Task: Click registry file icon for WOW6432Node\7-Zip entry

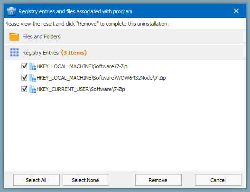Action: coord(33,78)
